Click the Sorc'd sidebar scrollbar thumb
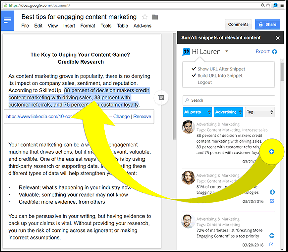This screenshot has width=288, height=252. [x=282, y=72]
